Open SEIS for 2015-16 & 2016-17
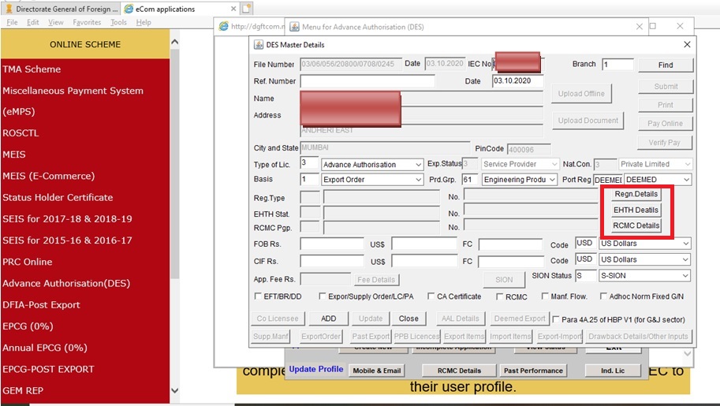 tap(67, 240)
